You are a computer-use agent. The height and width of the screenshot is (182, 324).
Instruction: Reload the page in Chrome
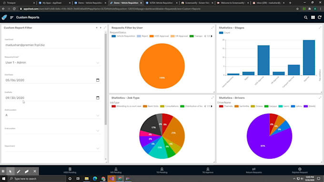pyautogui.click(x=14, y=9)
